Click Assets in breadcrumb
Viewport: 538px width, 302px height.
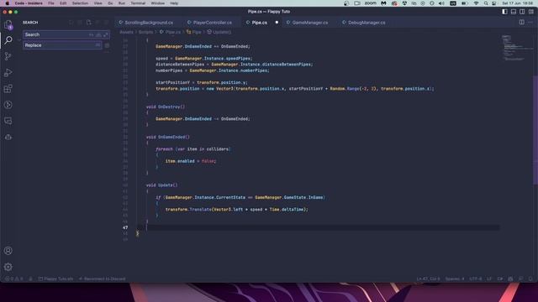coord(126,32)
